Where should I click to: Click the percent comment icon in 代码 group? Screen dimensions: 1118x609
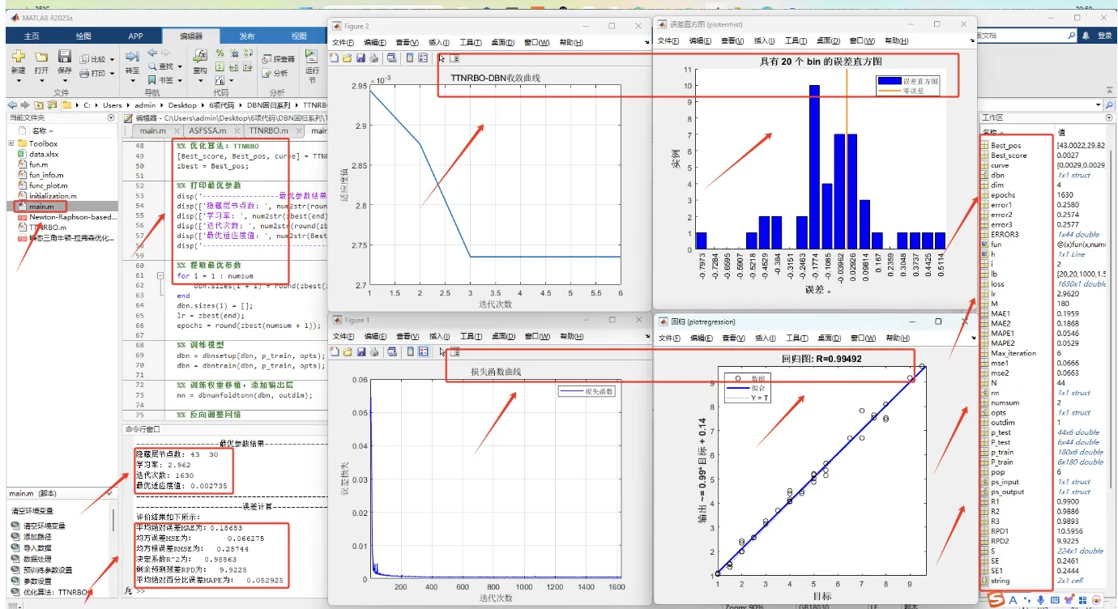point(220,53)
